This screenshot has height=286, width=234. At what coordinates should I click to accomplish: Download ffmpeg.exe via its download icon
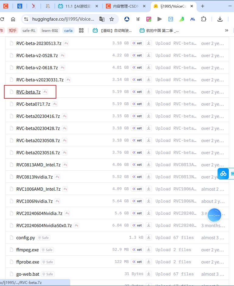[x=148, y=250]
